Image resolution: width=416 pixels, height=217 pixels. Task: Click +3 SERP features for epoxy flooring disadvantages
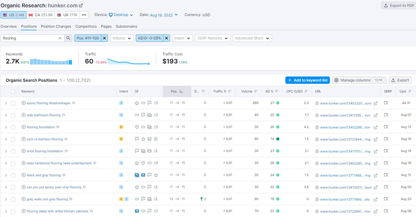[156, 103]
